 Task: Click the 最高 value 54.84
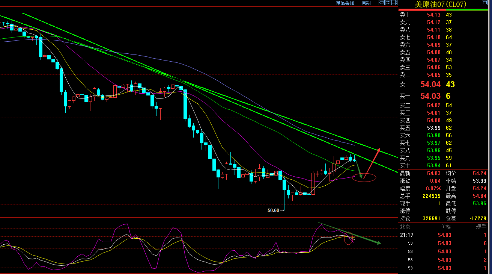click(x=480, y=196)
